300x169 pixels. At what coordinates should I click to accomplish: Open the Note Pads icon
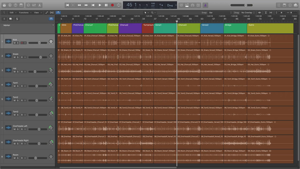tap(284, 5)
